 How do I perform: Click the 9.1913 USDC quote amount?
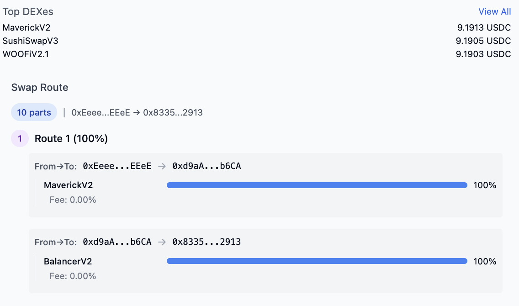click(x=484, y=27)
